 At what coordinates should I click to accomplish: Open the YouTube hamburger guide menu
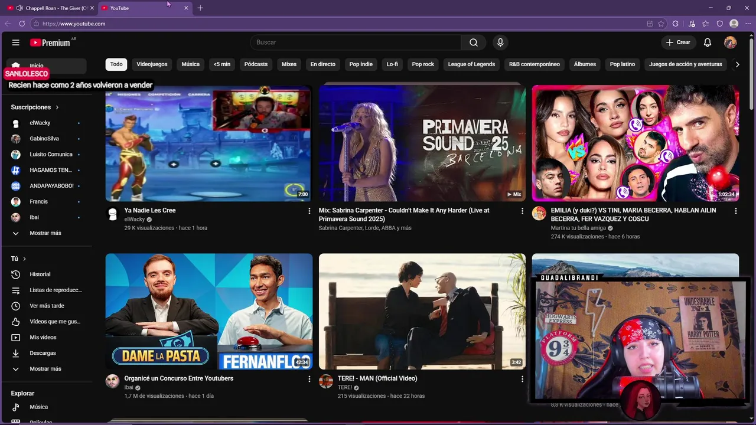tap(16, 42)
